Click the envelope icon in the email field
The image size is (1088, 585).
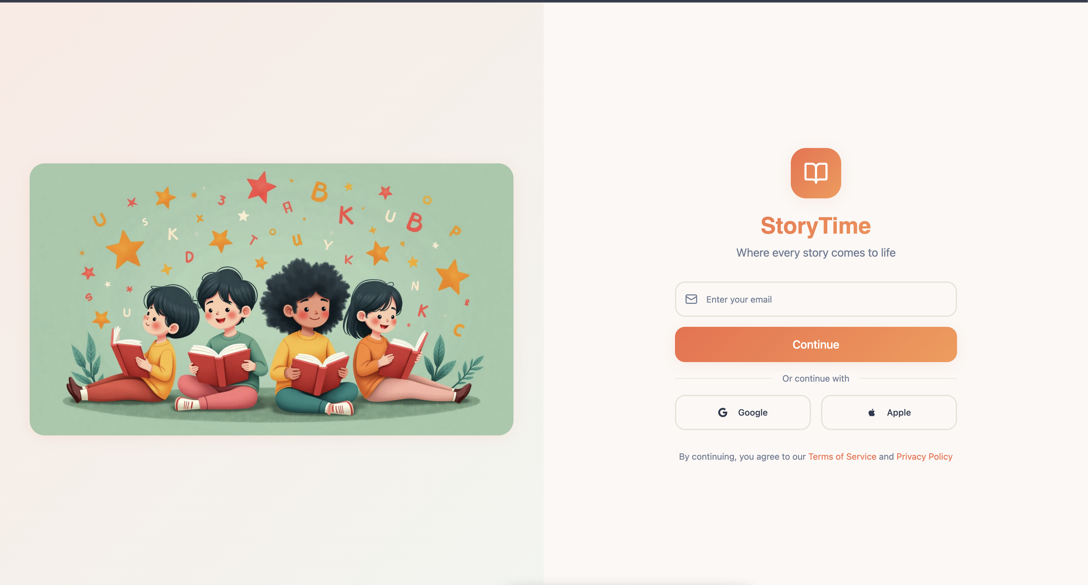(691, 299)
